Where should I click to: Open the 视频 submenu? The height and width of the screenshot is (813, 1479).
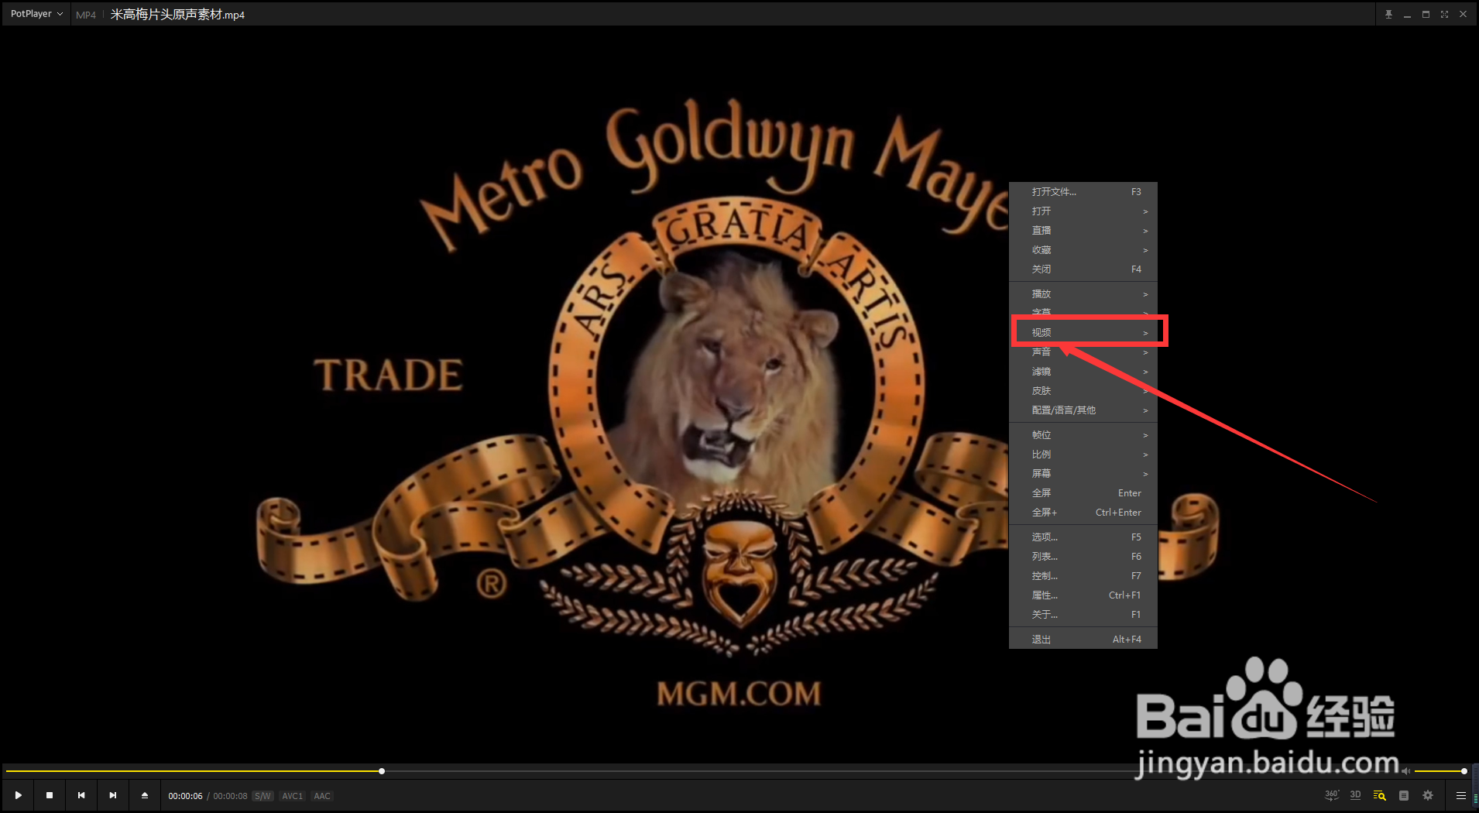pyautogui.click(x=1083, y=333)
